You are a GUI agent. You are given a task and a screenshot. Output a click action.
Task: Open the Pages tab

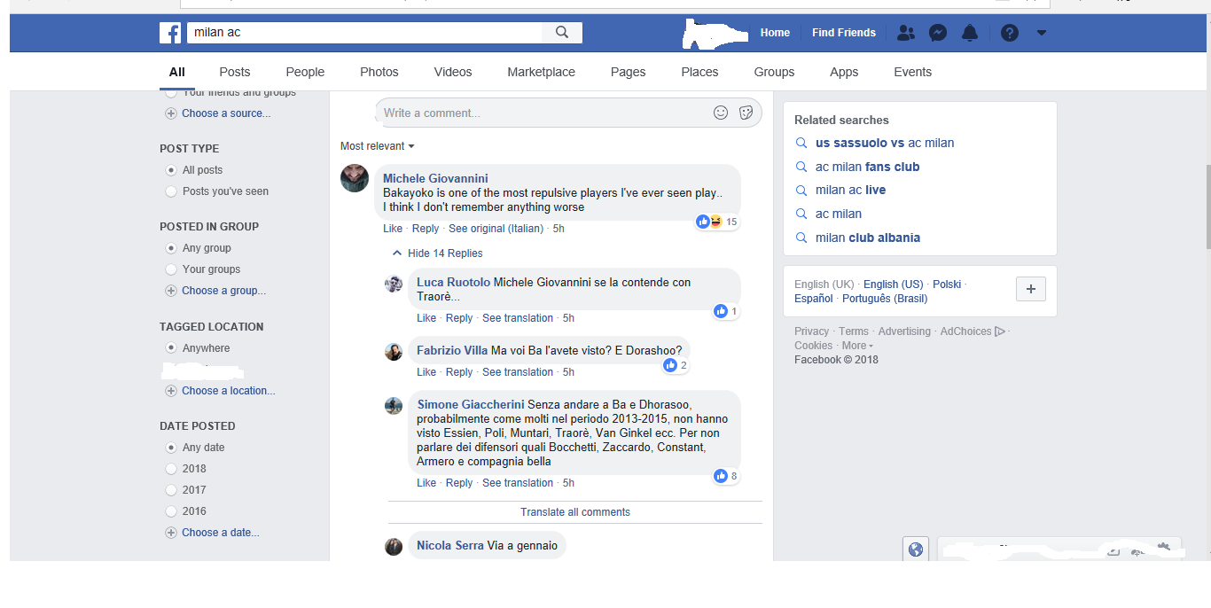click(x=628, y=72)
